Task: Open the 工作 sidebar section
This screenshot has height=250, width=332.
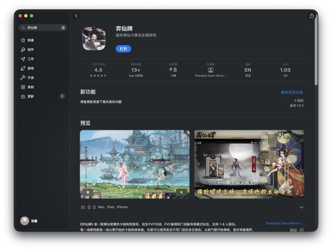Action: click(x=43, y=59)
